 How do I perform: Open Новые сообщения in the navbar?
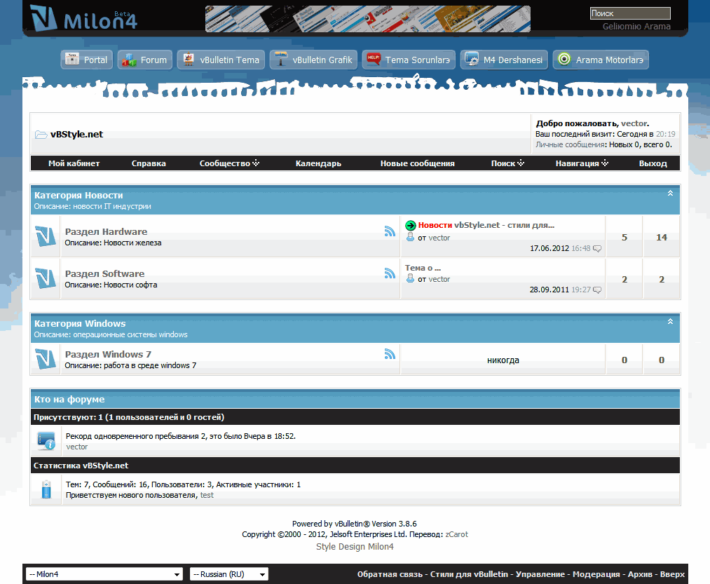pos(418,163)
